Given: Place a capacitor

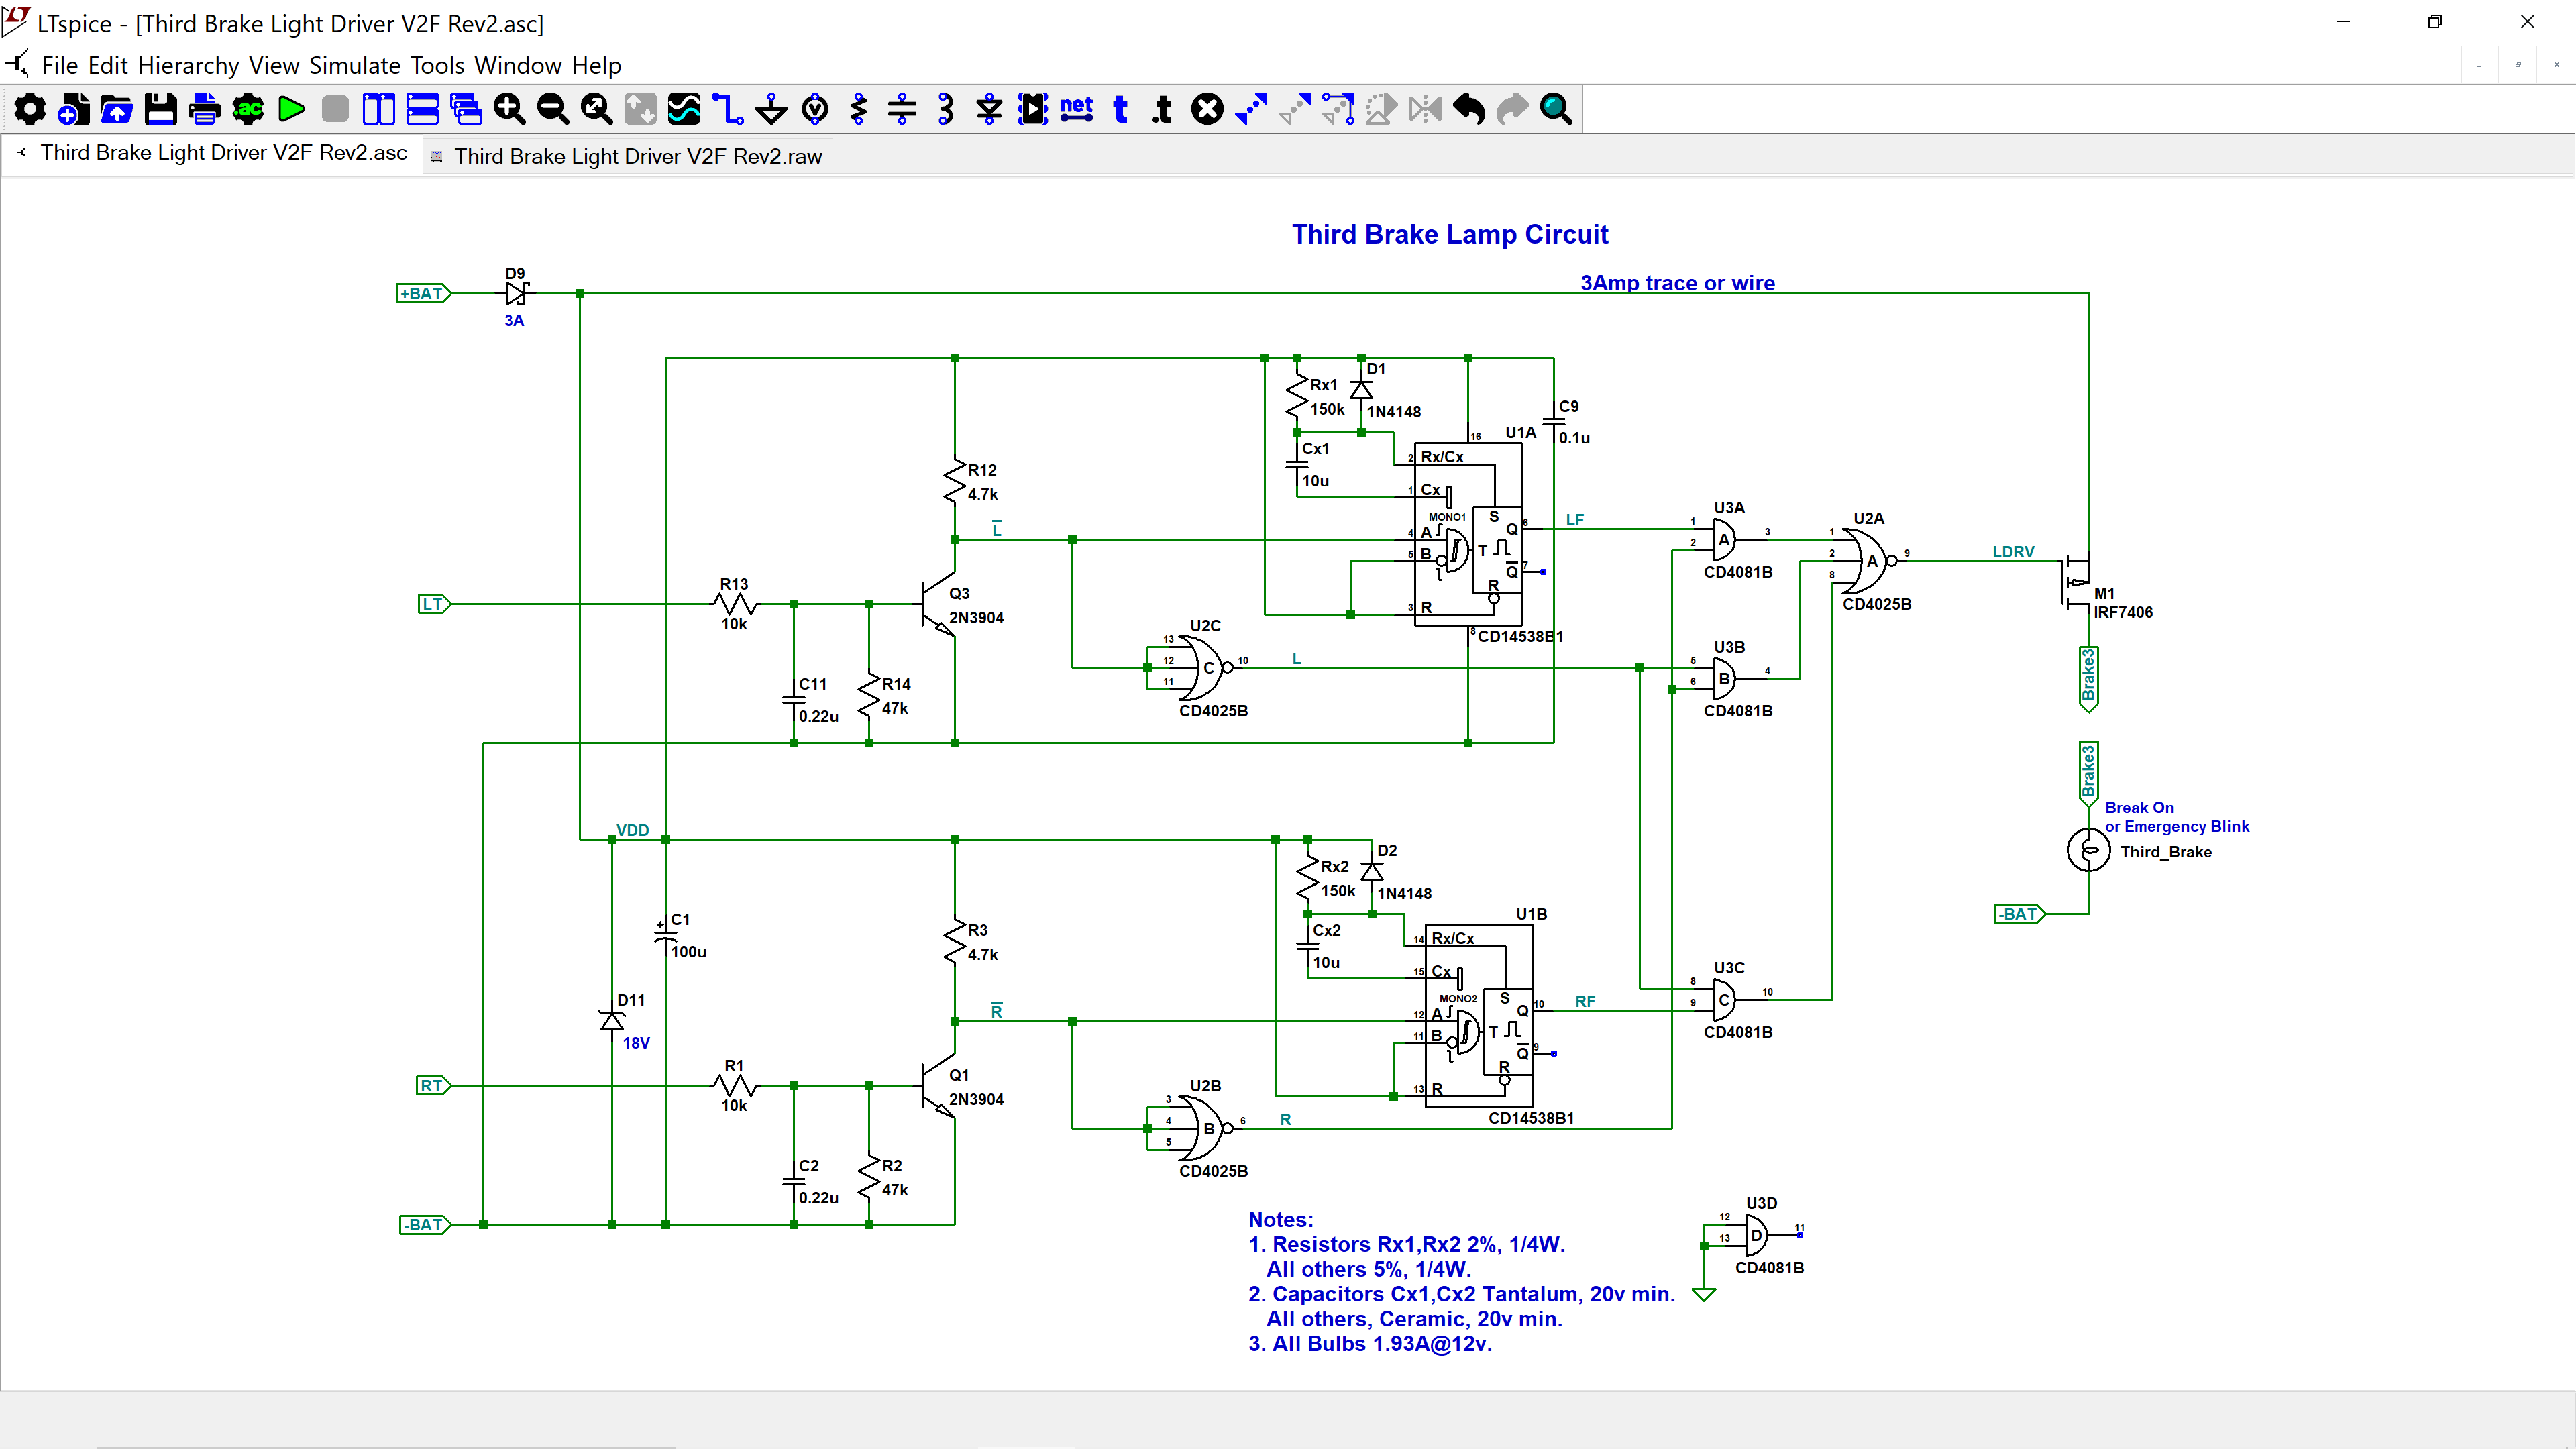Looking at the screenshot, I should tap(902, 109).
